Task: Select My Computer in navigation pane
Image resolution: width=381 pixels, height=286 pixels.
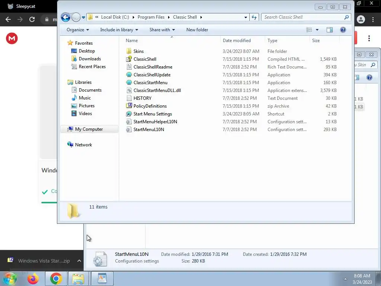Action: tap(89, 129)
